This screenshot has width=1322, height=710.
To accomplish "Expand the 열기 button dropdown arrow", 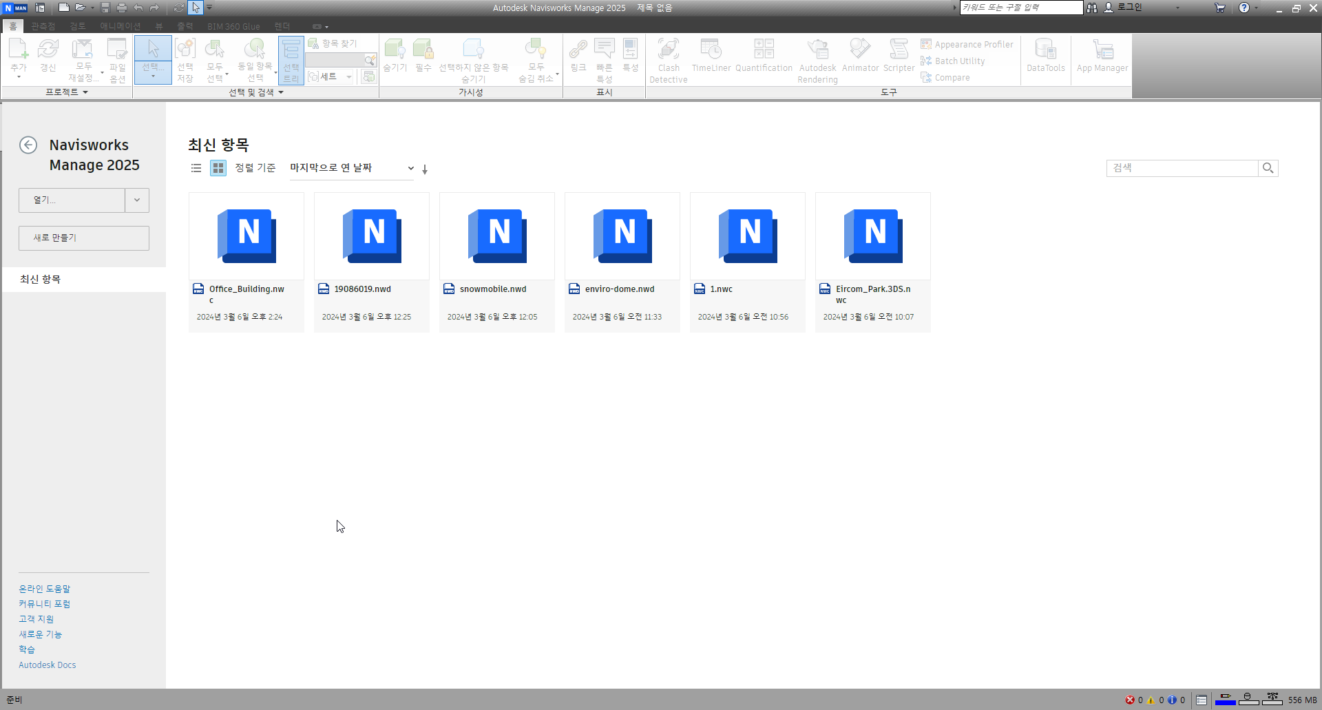I will pyautogui.click(x=137, y=200).
